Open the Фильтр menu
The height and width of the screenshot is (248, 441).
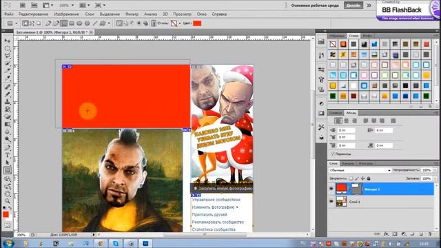point(132,14)
